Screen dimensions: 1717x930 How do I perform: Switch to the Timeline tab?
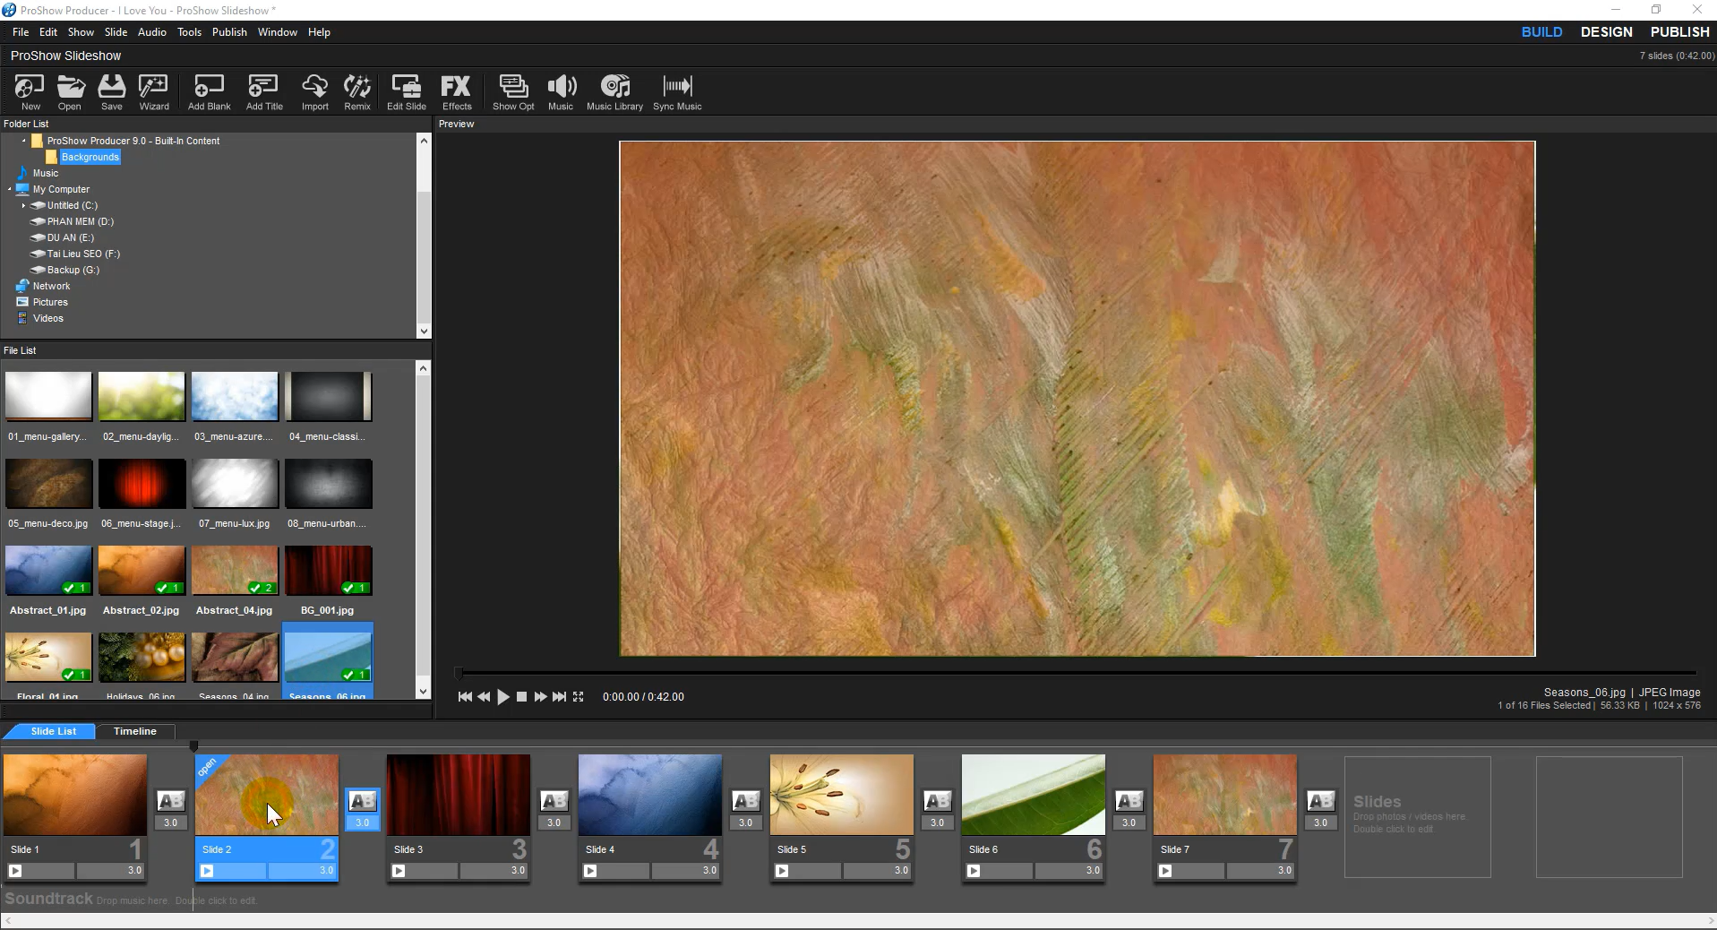point(134,731)
